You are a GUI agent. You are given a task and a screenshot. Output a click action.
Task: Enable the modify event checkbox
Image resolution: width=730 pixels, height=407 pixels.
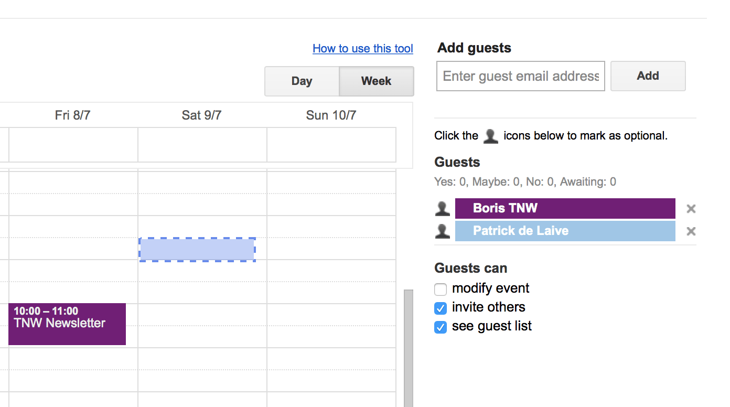(441, 289)
